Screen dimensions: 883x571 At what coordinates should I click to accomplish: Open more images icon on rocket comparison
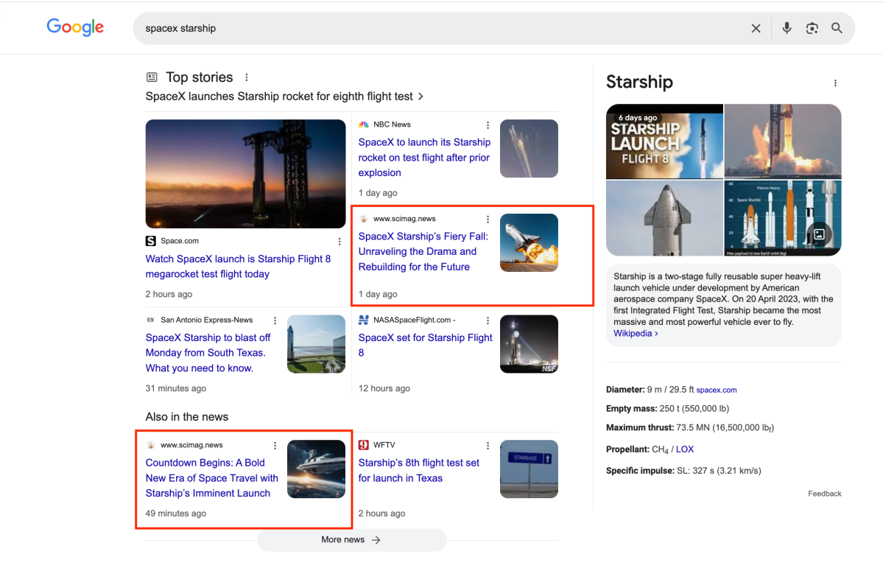818,235
